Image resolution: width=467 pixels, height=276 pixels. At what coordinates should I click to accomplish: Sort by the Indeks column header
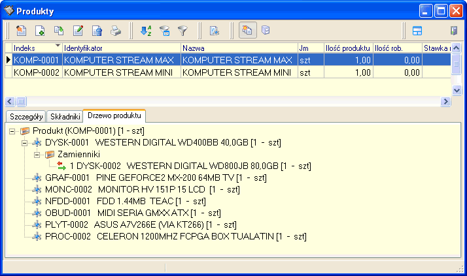tap(37, 48)
